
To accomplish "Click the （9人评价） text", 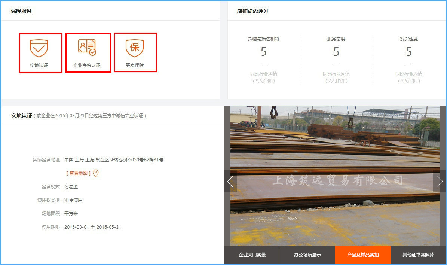I will coord(264,81).
